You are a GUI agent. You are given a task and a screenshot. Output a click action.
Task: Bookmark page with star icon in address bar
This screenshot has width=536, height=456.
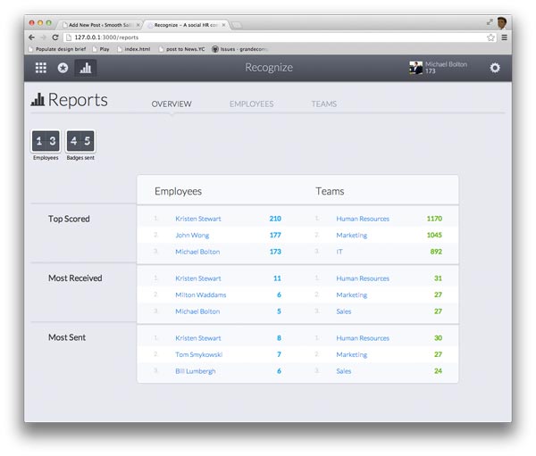490,37
